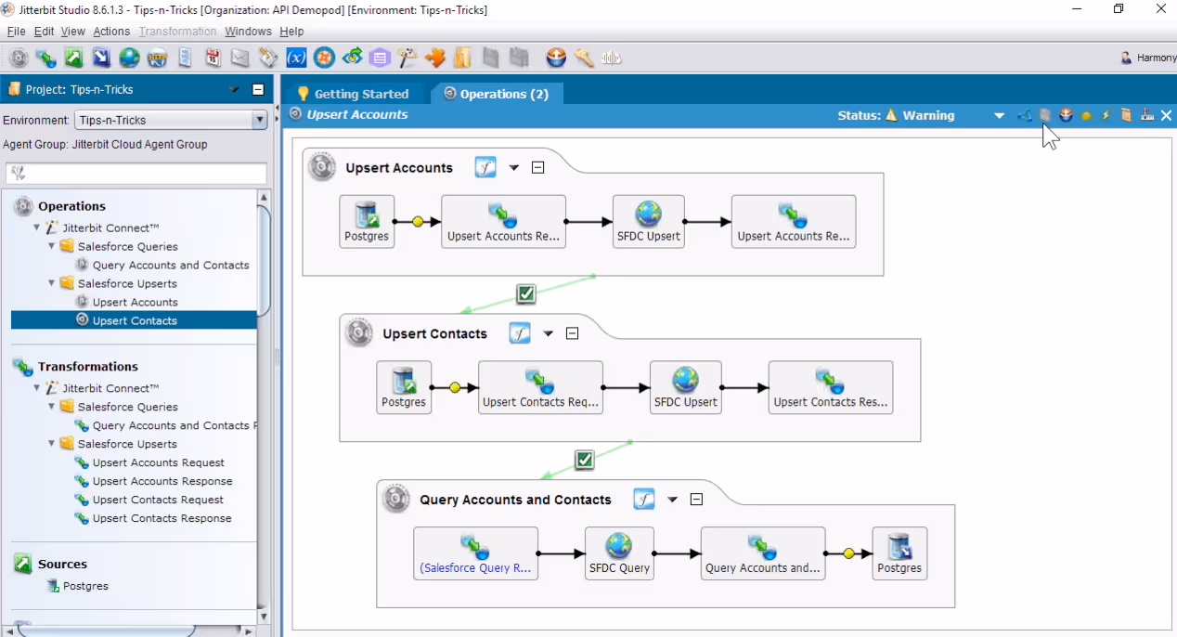The width and height of the screenshot is (1177, 637).
Task: Minimize the project panel with its button
Action: point(258,90)
